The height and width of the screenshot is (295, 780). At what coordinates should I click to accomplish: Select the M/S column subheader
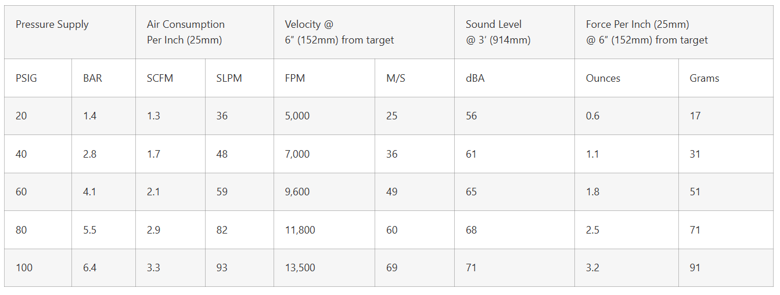(x=396, y=78)
